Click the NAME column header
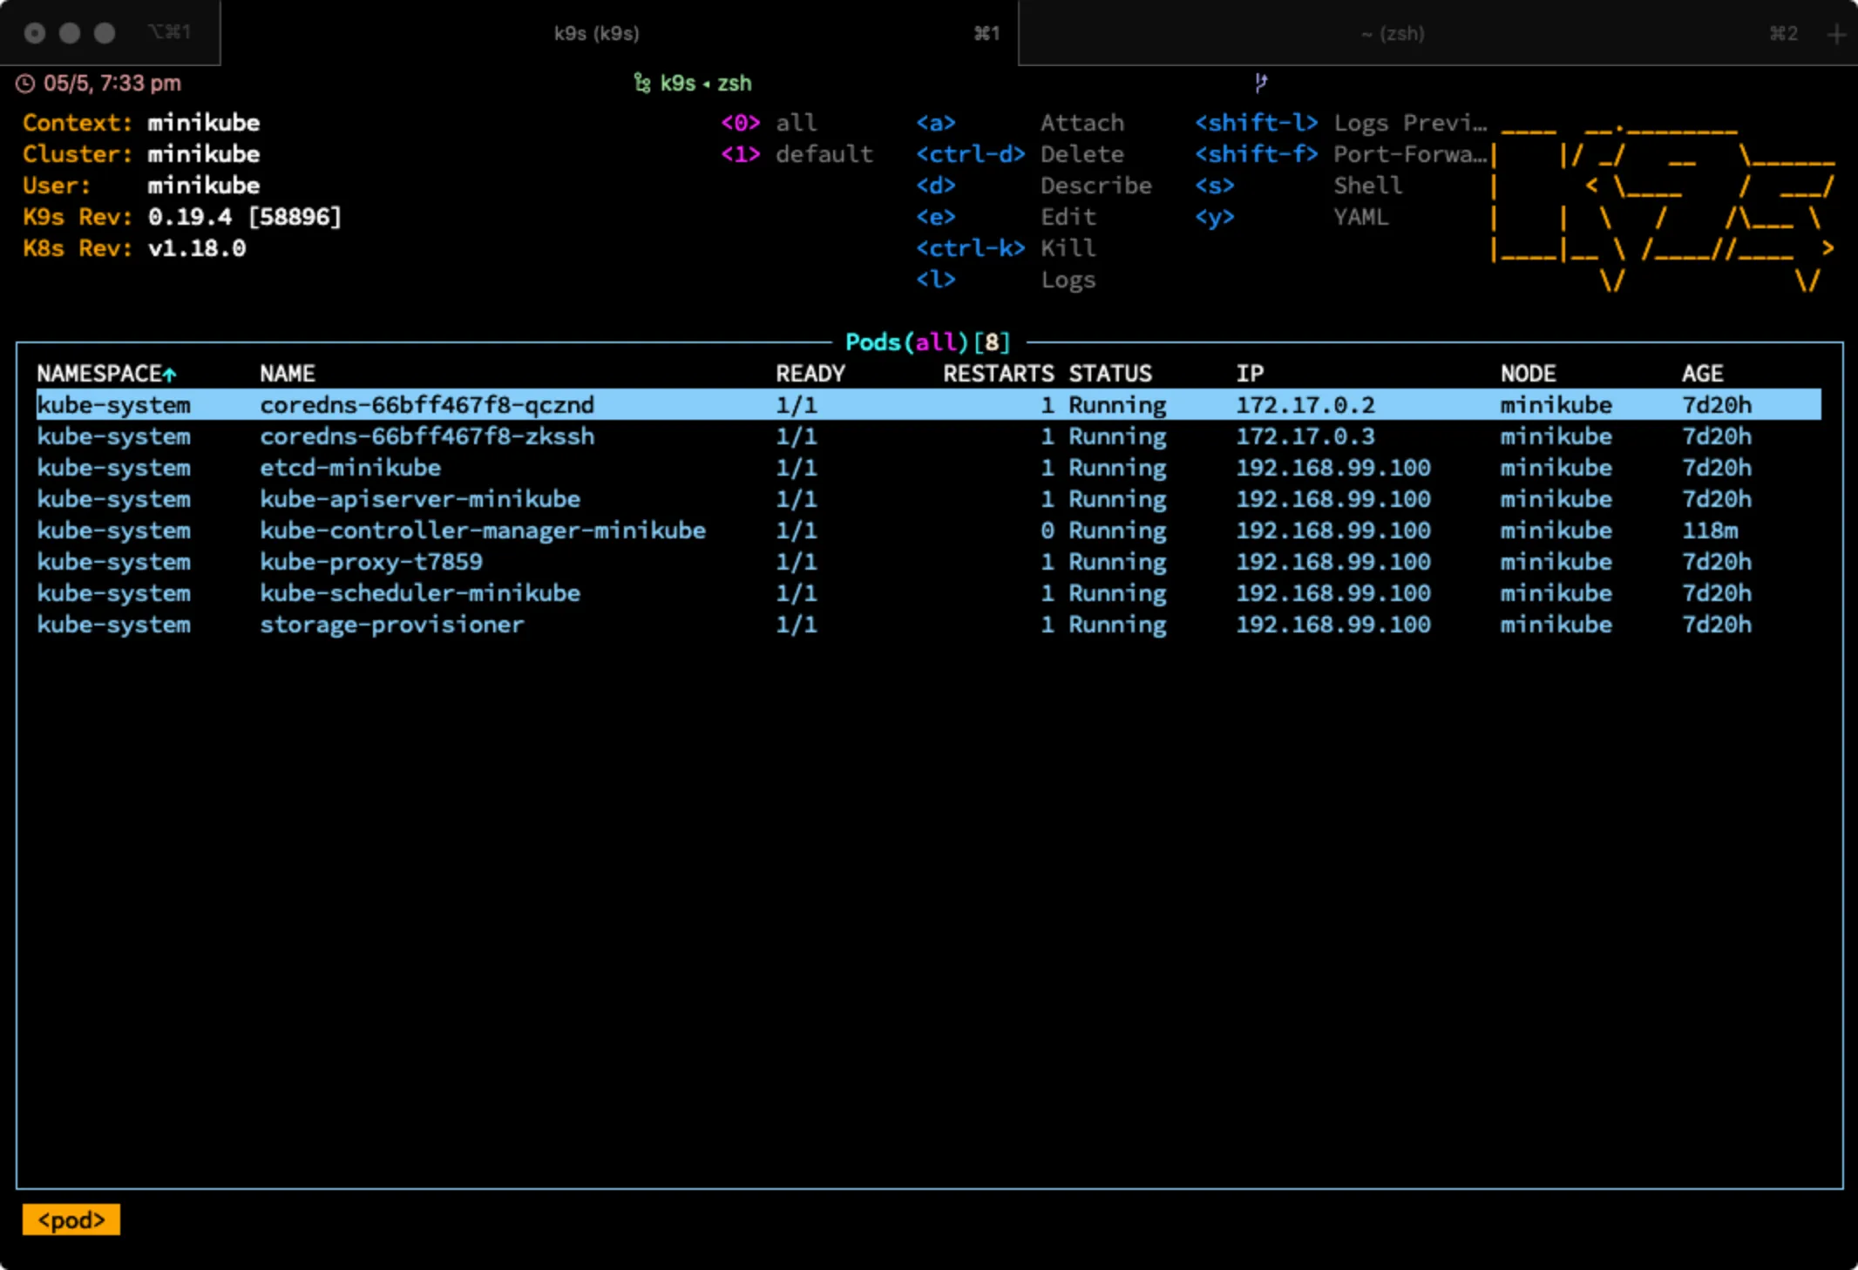 (288, 374)
